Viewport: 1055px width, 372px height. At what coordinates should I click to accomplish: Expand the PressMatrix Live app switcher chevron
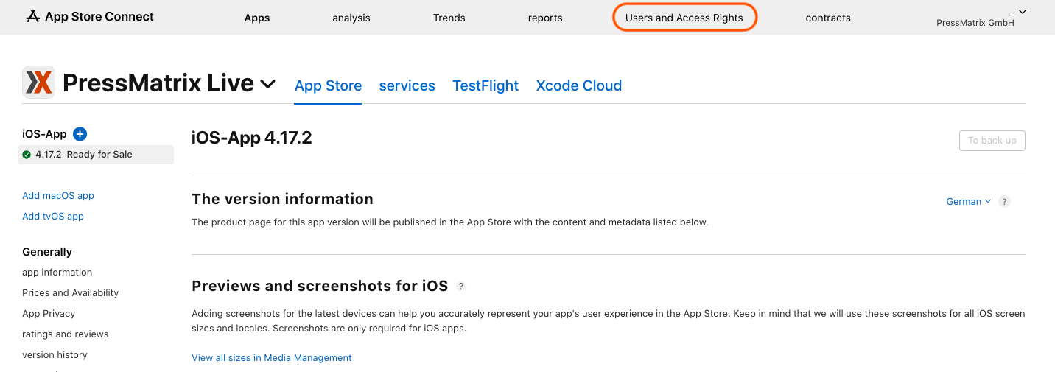pos(268,84)
